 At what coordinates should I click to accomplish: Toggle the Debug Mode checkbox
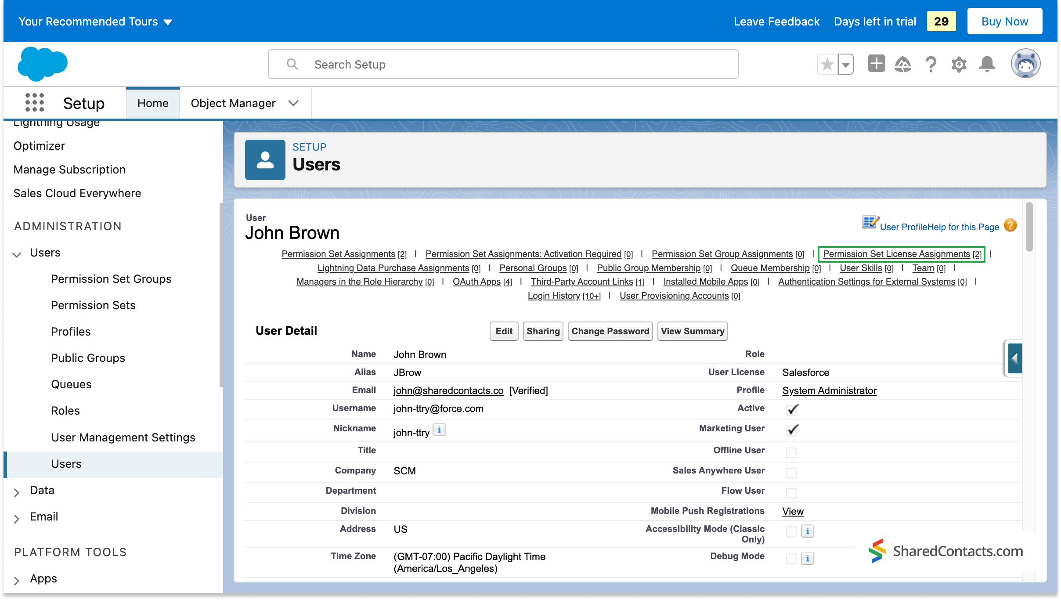coord(791,558)
